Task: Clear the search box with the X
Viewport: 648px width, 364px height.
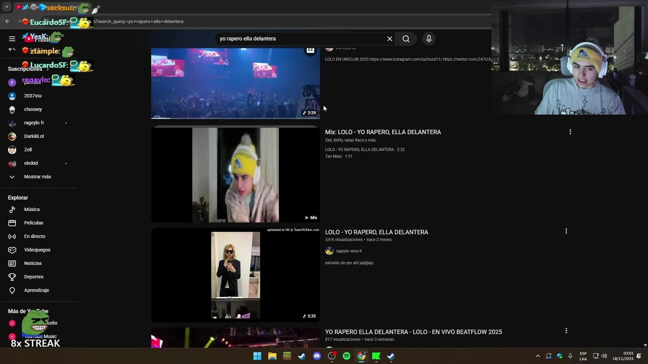Action: coord(390,38)
